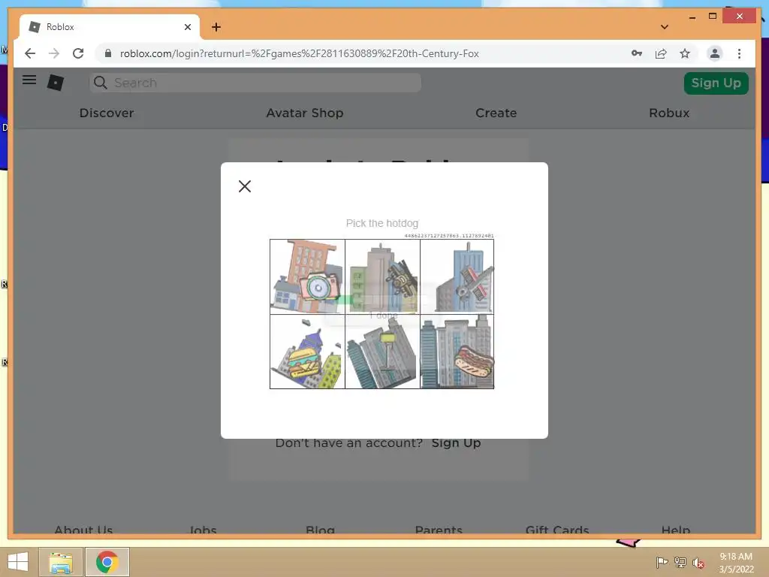Viewport: 769px width, 577px height.
Task: Minimize the Chrome window
Action: (692, 17)
